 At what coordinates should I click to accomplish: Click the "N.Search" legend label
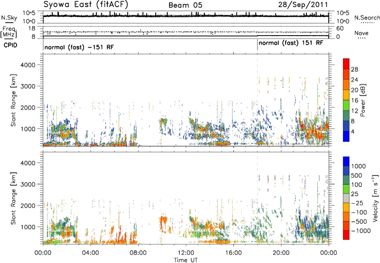pyautogui.click(x=367, y=18)
